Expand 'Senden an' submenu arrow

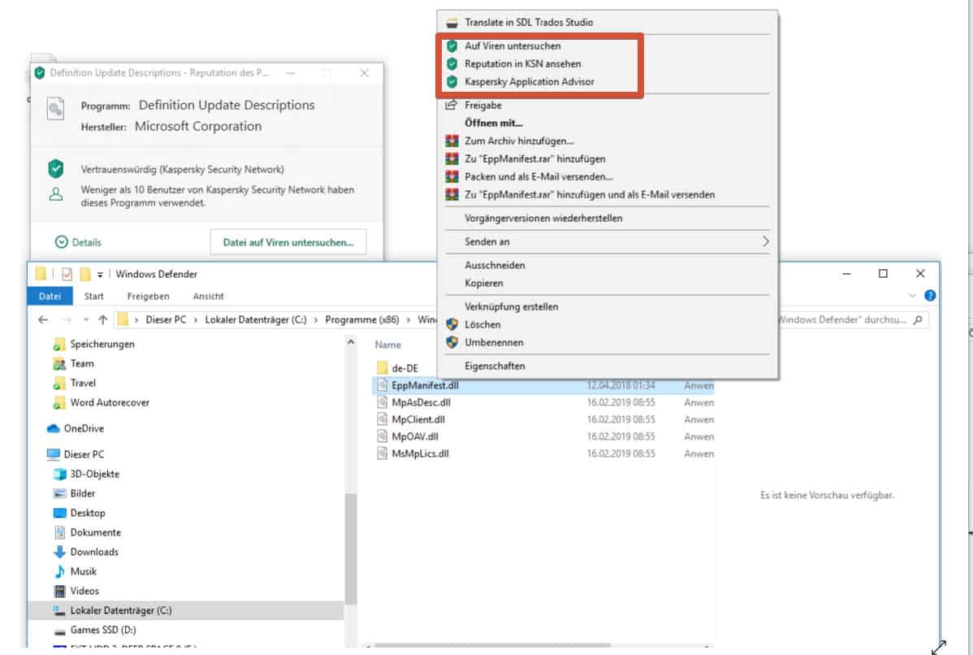coord(765,241)
